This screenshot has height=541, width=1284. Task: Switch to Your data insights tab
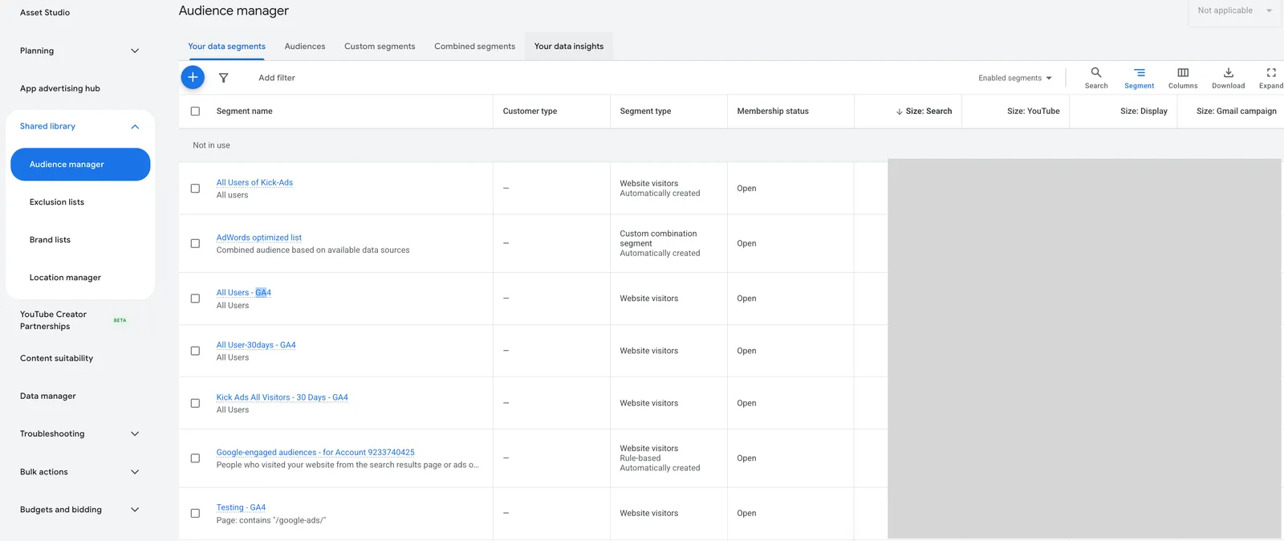pyautogui.click(x=569, y=47)
